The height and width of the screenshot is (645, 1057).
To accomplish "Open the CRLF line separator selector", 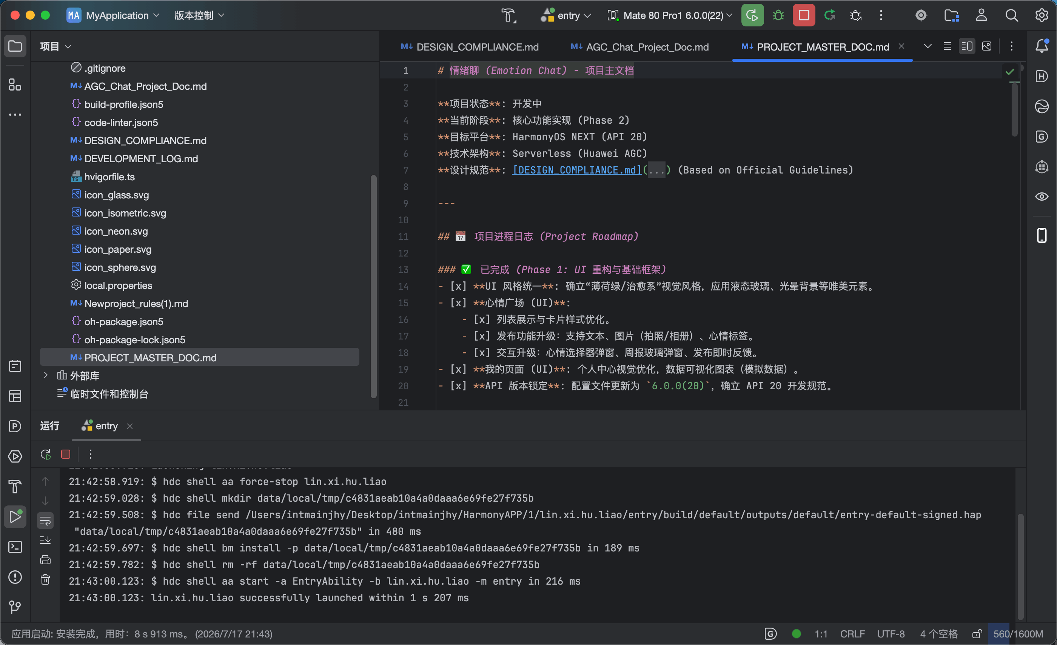I will [x=852, y=634].
